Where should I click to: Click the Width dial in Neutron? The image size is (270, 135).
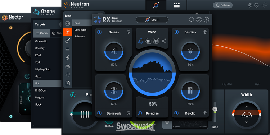tap(247, 115)
